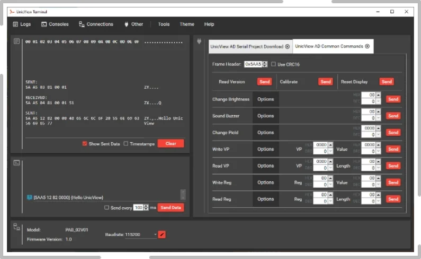Viewport: 421px width, 259px height.
Task: Click the Write VP Value HEX stepper up arrow
Action: 378,145
